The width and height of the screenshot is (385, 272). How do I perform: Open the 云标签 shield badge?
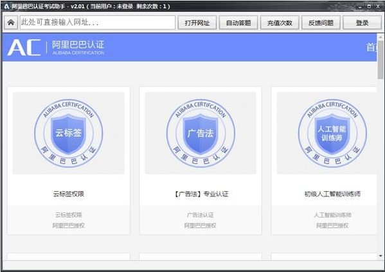(x=69, y=133)
